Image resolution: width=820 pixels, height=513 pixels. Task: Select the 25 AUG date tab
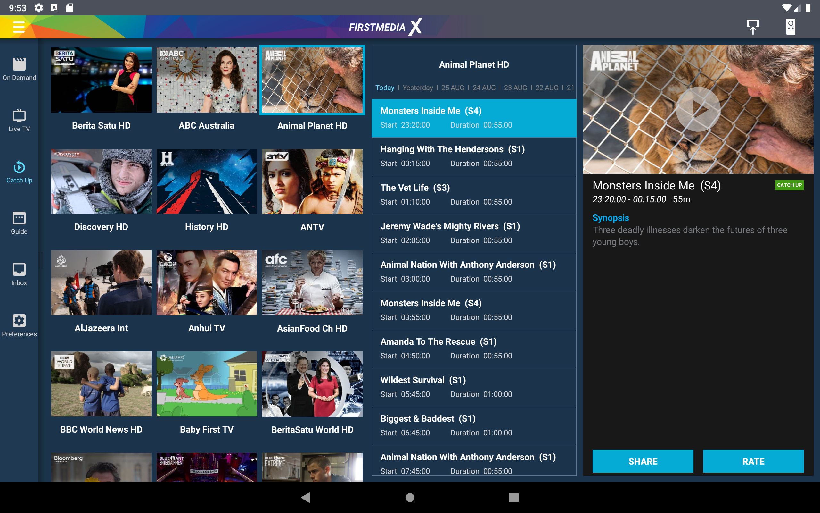452,88
